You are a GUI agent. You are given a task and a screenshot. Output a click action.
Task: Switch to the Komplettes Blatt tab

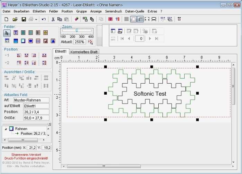pyautogui.click(x=84, y=52)
